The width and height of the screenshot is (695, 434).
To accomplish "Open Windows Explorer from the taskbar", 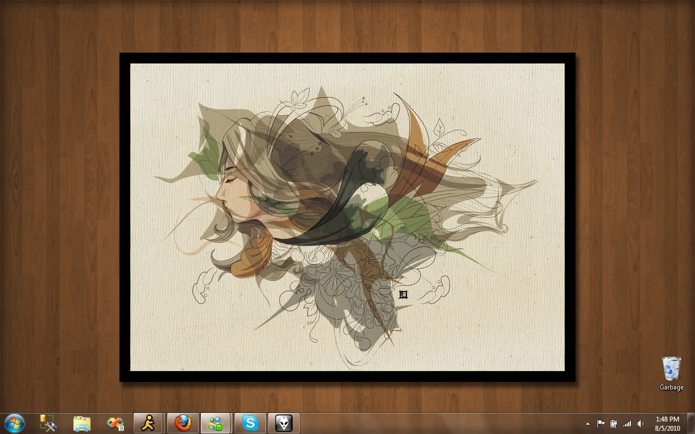I will point(81,423).
